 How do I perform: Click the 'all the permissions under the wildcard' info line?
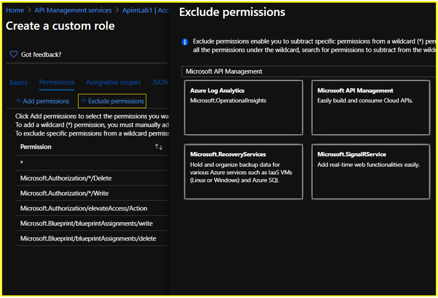(314, 50)
